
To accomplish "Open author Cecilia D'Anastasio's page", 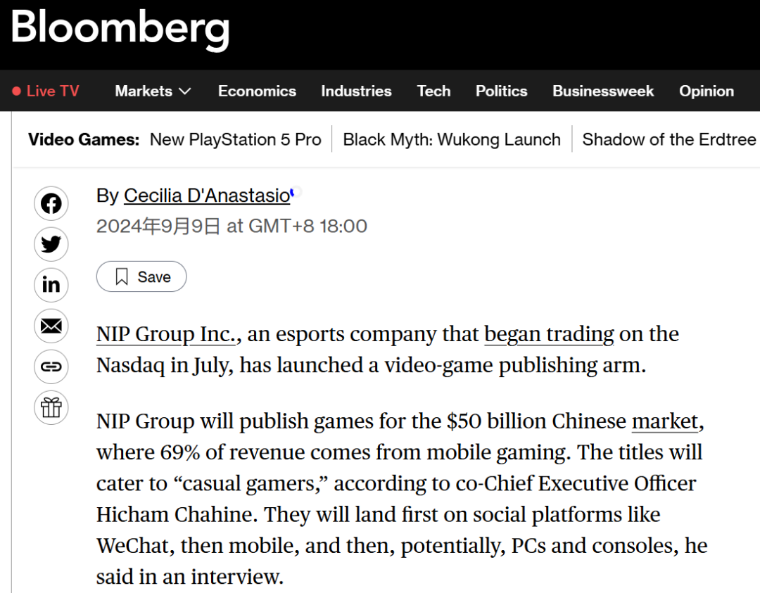I will point(207,196).
